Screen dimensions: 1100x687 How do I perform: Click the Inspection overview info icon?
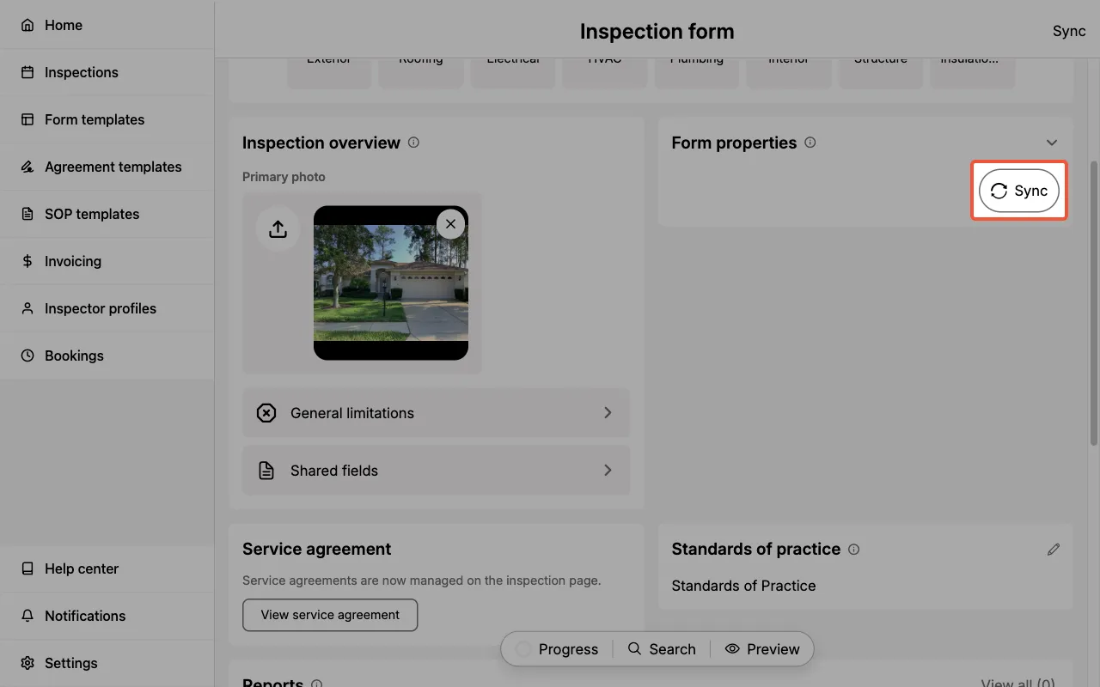(x=413, y=143)
